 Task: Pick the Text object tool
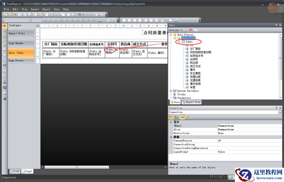coord(4,31)
